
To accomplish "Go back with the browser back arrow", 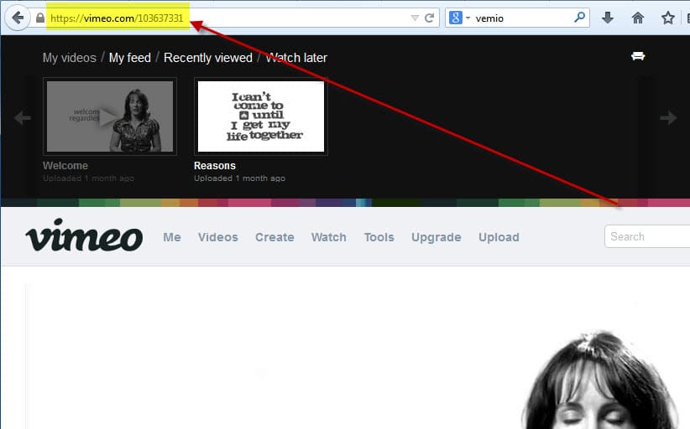I will pos(18,18).
